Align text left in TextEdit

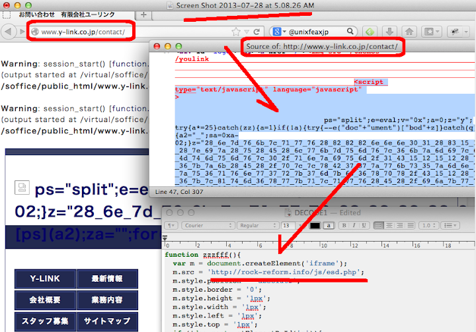coord(379,225)
